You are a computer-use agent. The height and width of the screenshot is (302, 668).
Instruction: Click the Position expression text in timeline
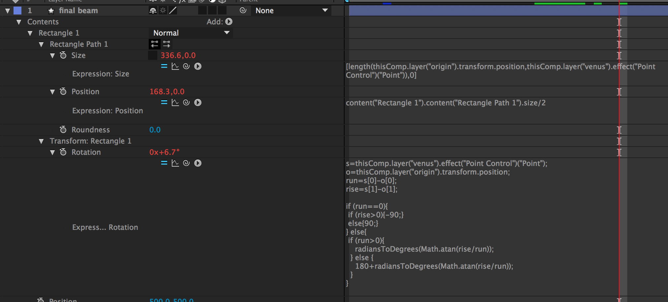(x=446, y=103)
